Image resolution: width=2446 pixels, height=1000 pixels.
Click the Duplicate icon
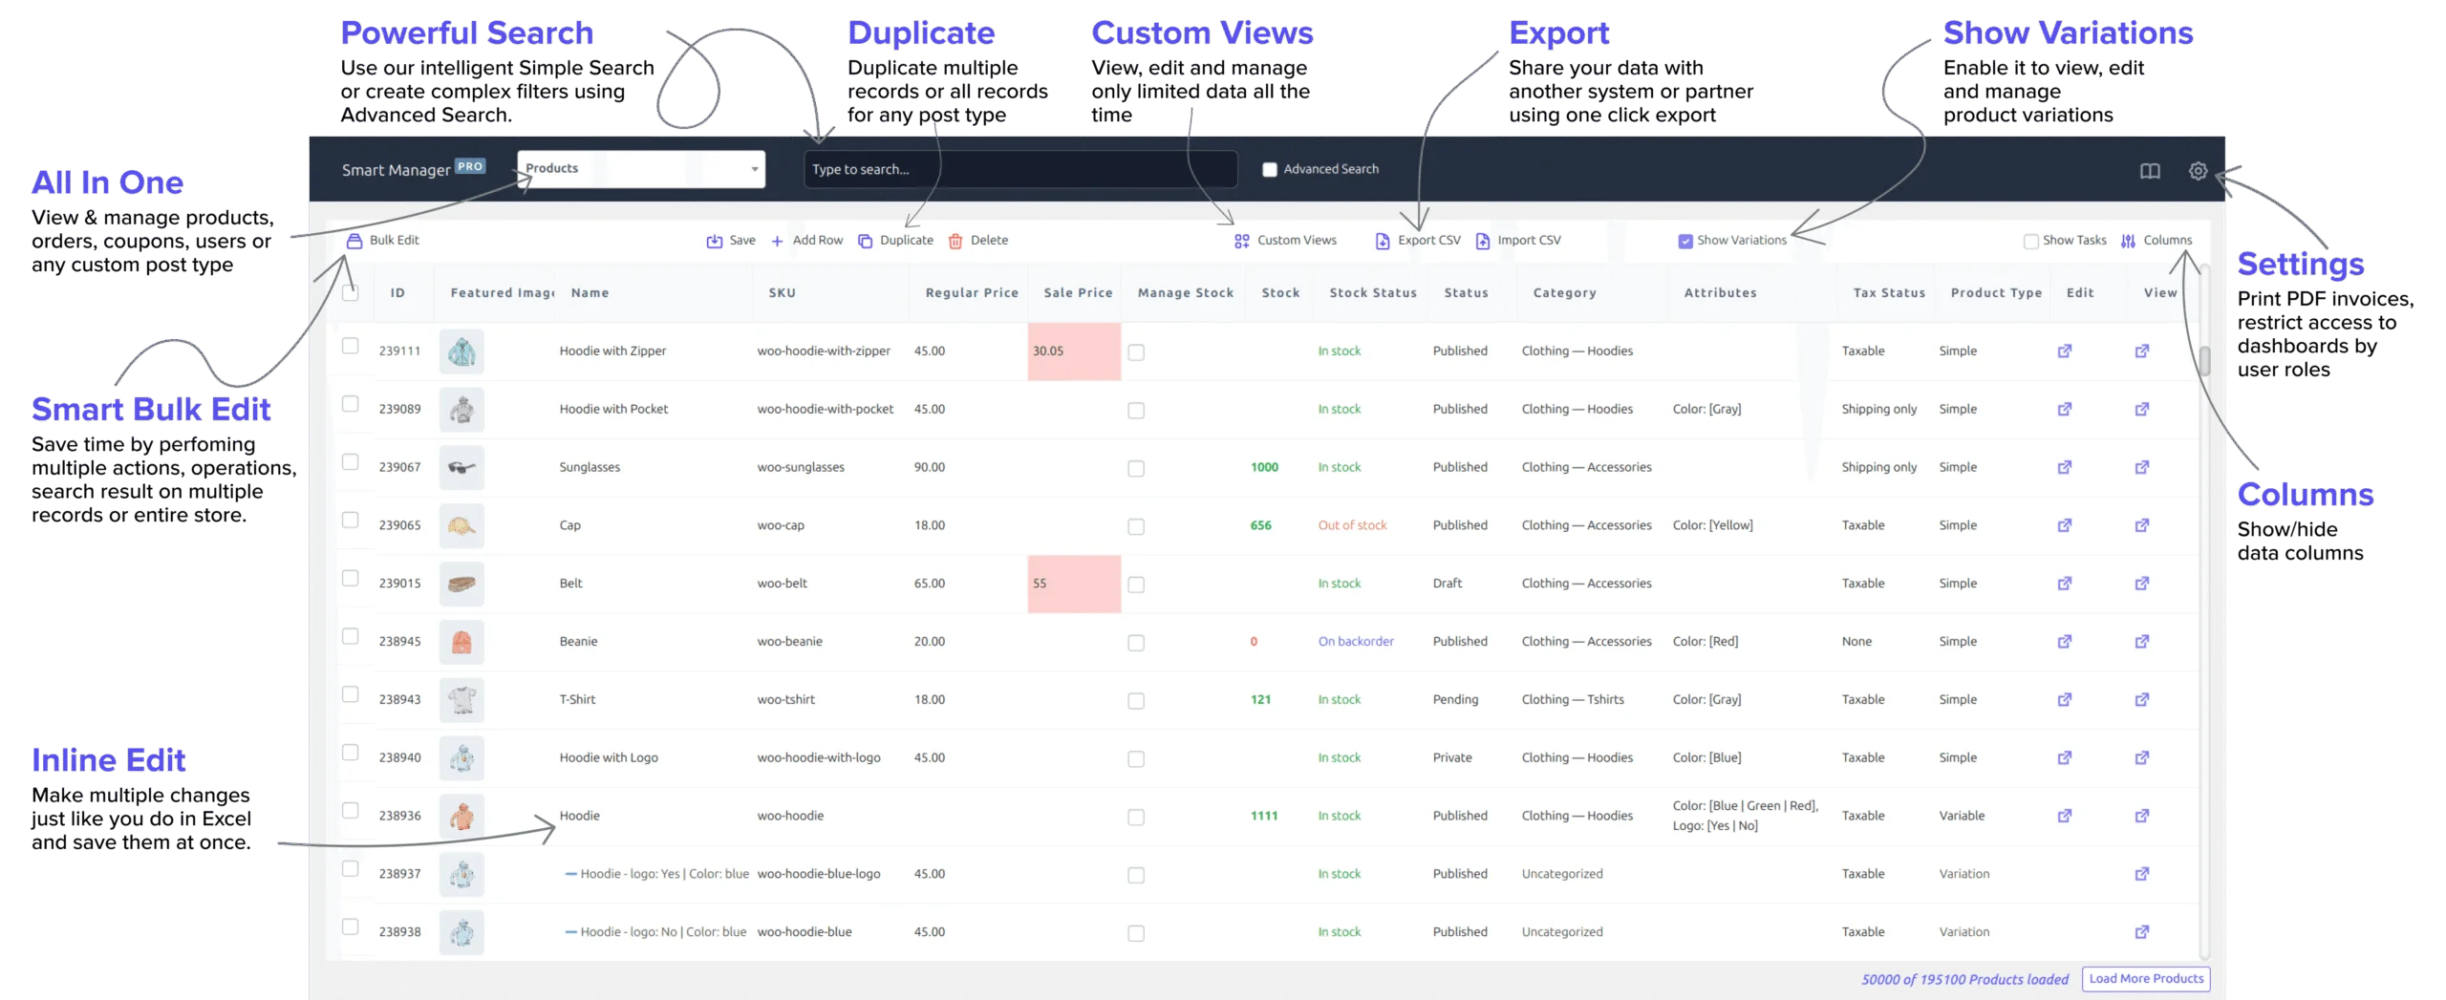pyautogui.click(x=865, y=241)
